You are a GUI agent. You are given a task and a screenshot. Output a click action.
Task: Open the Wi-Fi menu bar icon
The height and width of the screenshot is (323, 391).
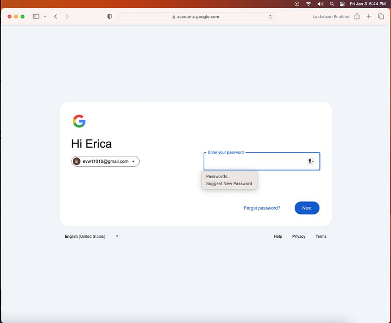(308, 4)
